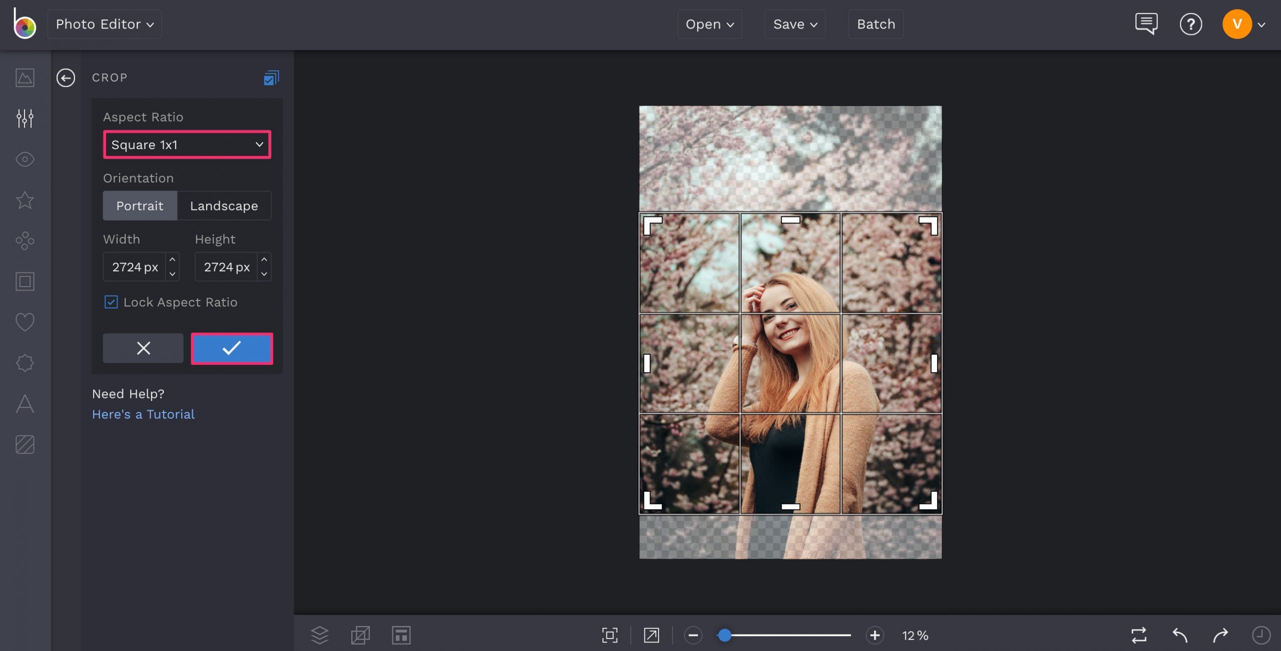Open the Photo Editor app switcher menu
Viewport: 1281px width, 651px height.
pos(104,23)
